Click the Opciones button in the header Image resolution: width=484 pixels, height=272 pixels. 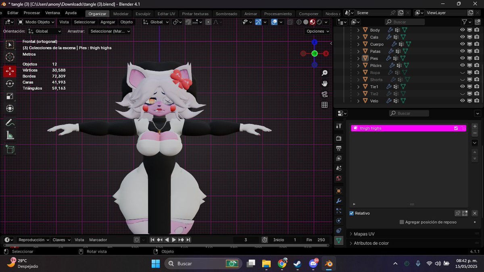(317, 31)
